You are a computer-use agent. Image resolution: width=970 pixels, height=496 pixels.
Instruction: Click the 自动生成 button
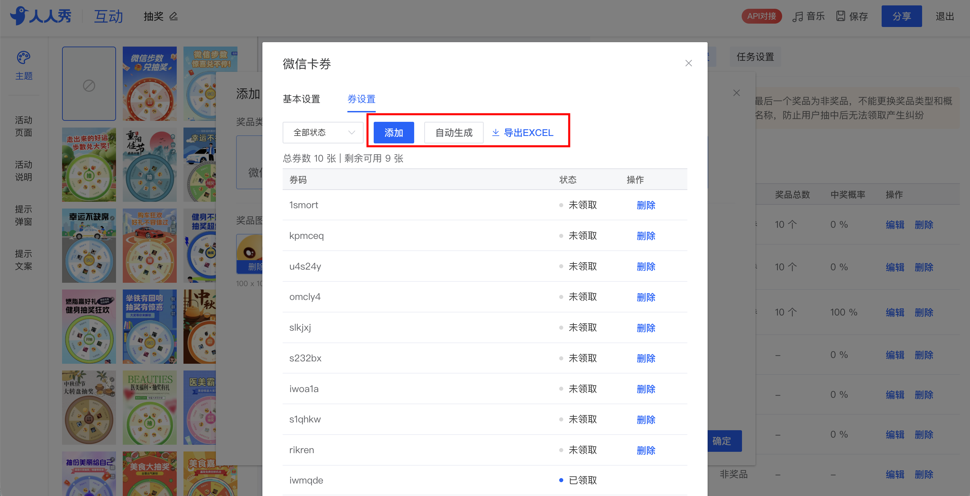point(454,133)
